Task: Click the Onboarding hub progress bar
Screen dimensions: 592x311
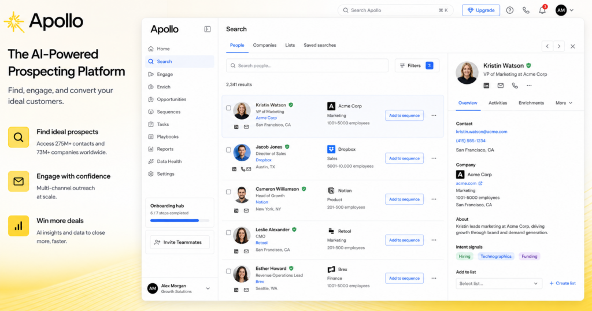Action: (x=180, y=220)
